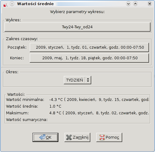Screen dimensions: 155x152
Task: Click the lifebuoy icon on Pomoc button
Action: coord(102,137)
